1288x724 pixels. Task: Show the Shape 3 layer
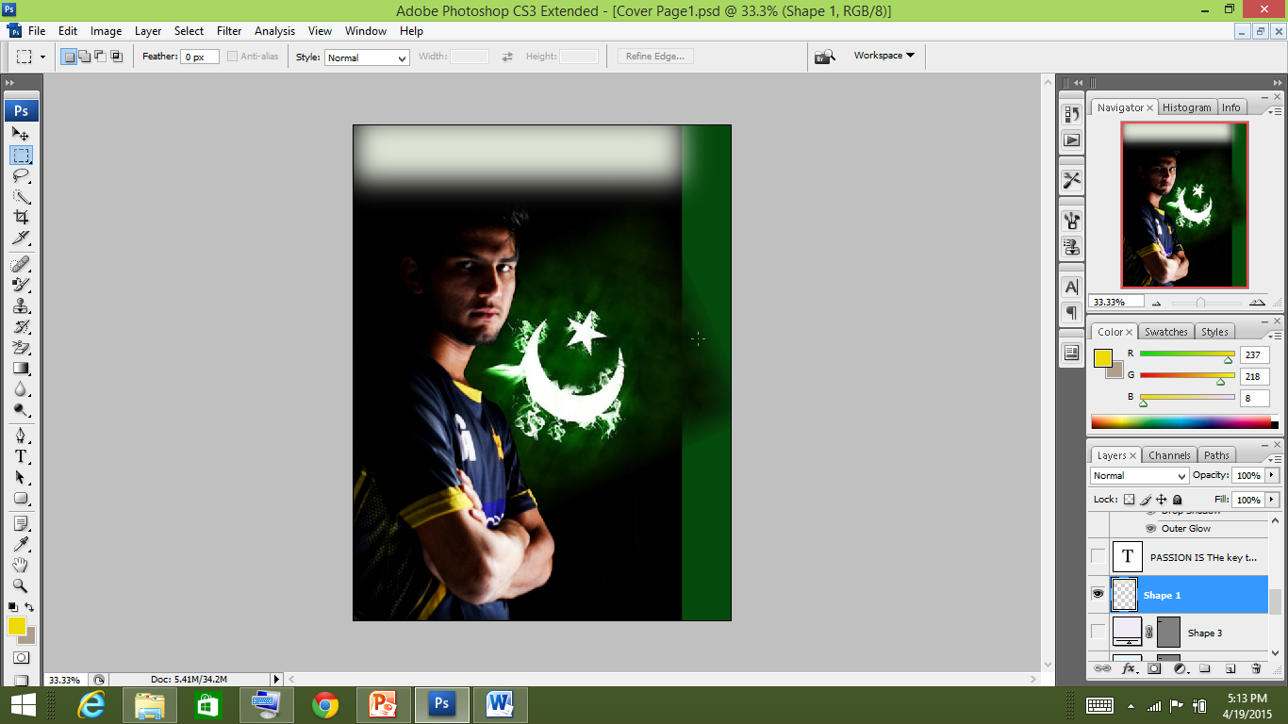(1098, 632)
